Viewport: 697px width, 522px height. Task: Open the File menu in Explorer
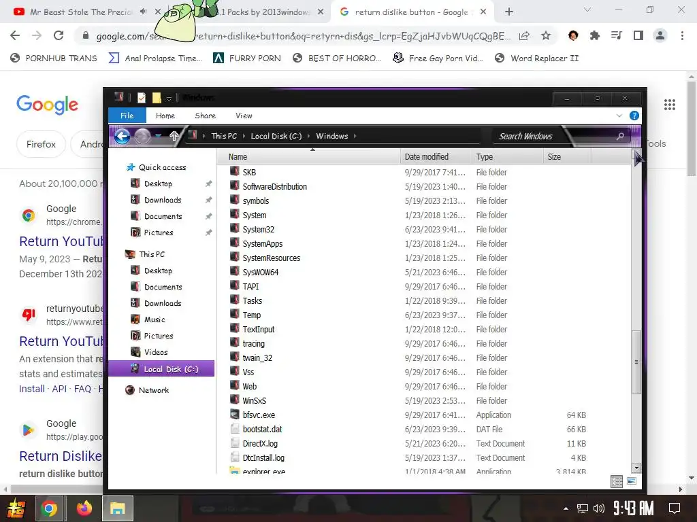127,116
